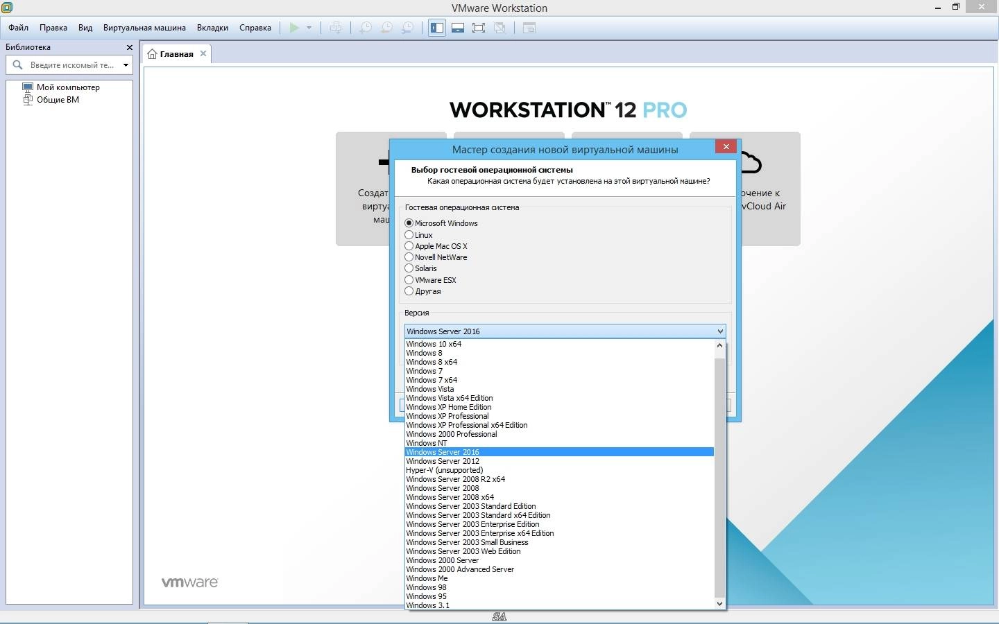
Task: Click the take snapshot clock icon
Action: coord(366,28)
